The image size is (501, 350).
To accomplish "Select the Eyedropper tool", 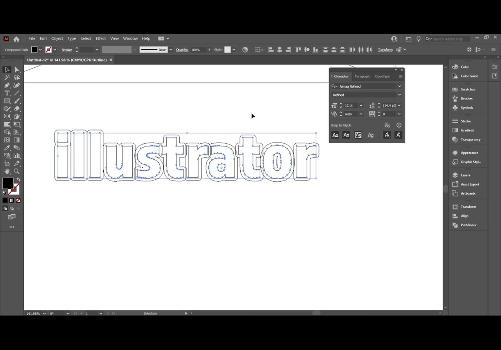I will [7, 148].
